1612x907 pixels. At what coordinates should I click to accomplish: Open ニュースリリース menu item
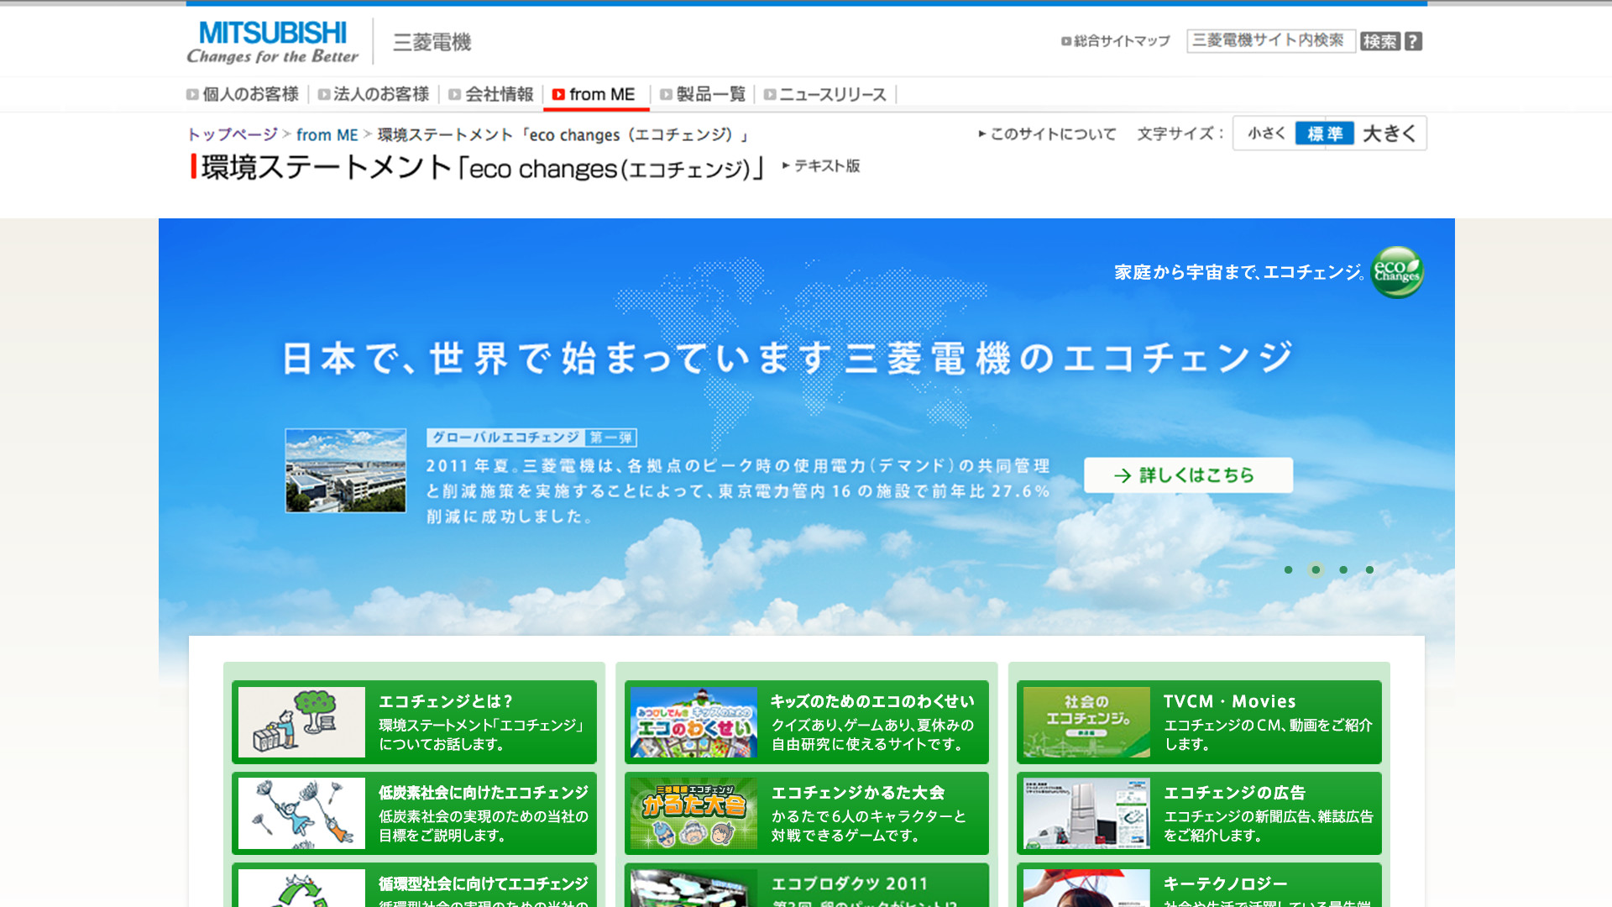[825, 94]
